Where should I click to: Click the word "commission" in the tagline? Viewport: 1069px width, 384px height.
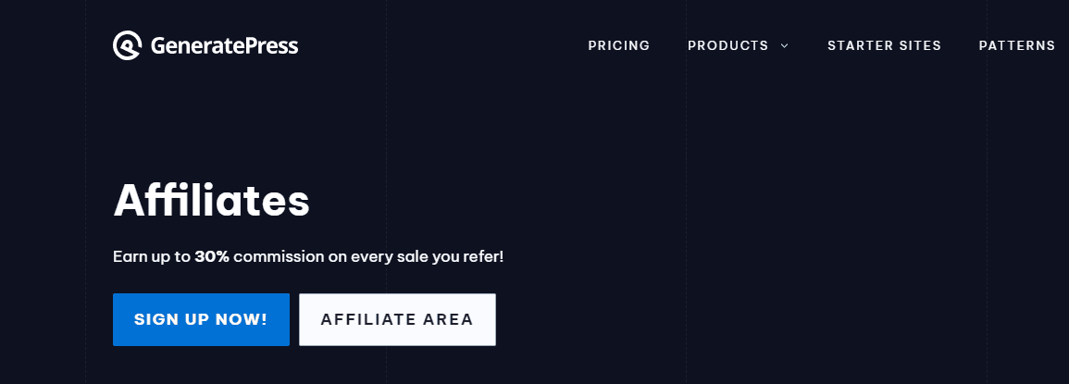coord(278,256)
